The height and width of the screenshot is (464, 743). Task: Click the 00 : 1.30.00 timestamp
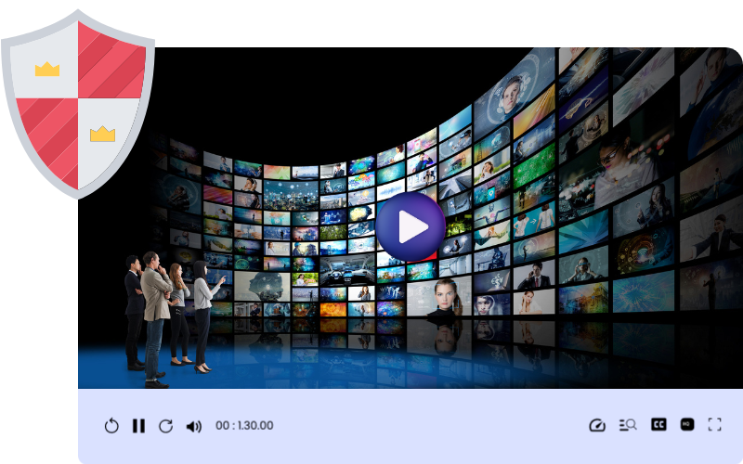pyautogui.click(x=244, y=425)
